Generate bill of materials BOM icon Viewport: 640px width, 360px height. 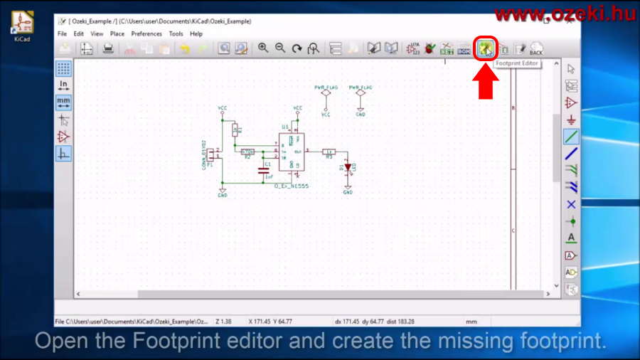pos(464,48)
